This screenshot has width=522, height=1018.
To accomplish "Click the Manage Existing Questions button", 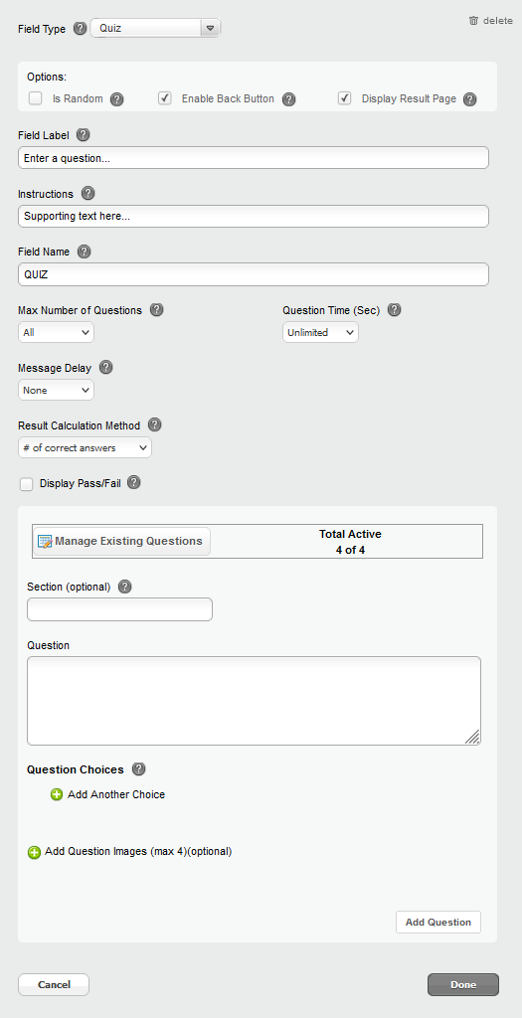I will click(x=121, y=541).
